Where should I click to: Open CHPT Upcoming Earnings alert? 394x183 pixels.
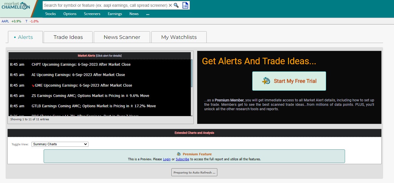tap(81, 64)
